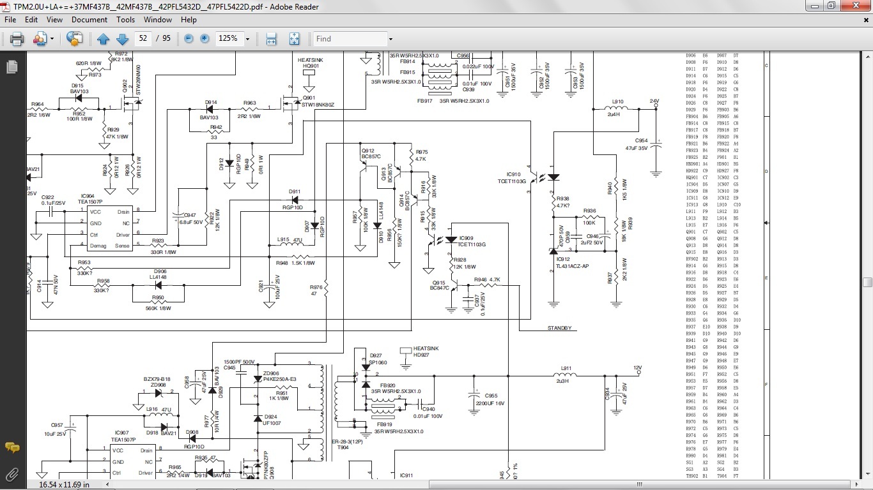Zoom out with the minus button
This screenshot has width=873, height=490.
[189, 39]
